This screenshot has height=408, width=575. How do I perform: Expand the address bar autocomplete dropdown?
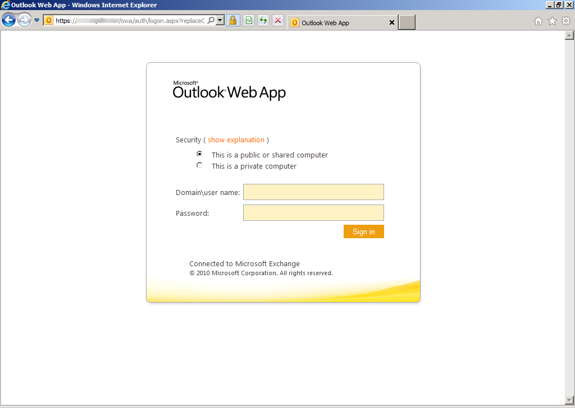tap(220, 21)
